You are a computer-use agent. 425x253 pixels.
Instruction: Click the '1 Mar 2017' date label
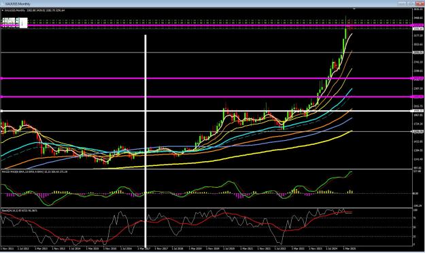(x=143, y=248)
